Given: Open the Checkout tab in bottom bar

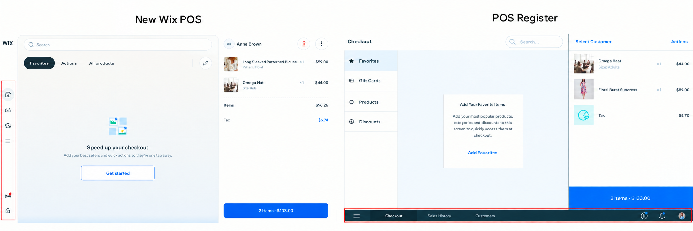Looking at the screenshot, I should click(394, 216).
